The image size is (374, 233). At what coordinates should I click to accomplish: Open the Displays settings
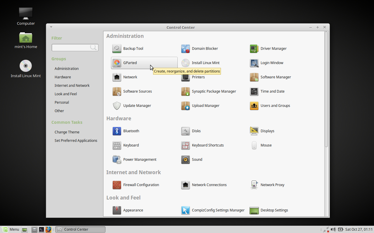click(x=254, y=131)
